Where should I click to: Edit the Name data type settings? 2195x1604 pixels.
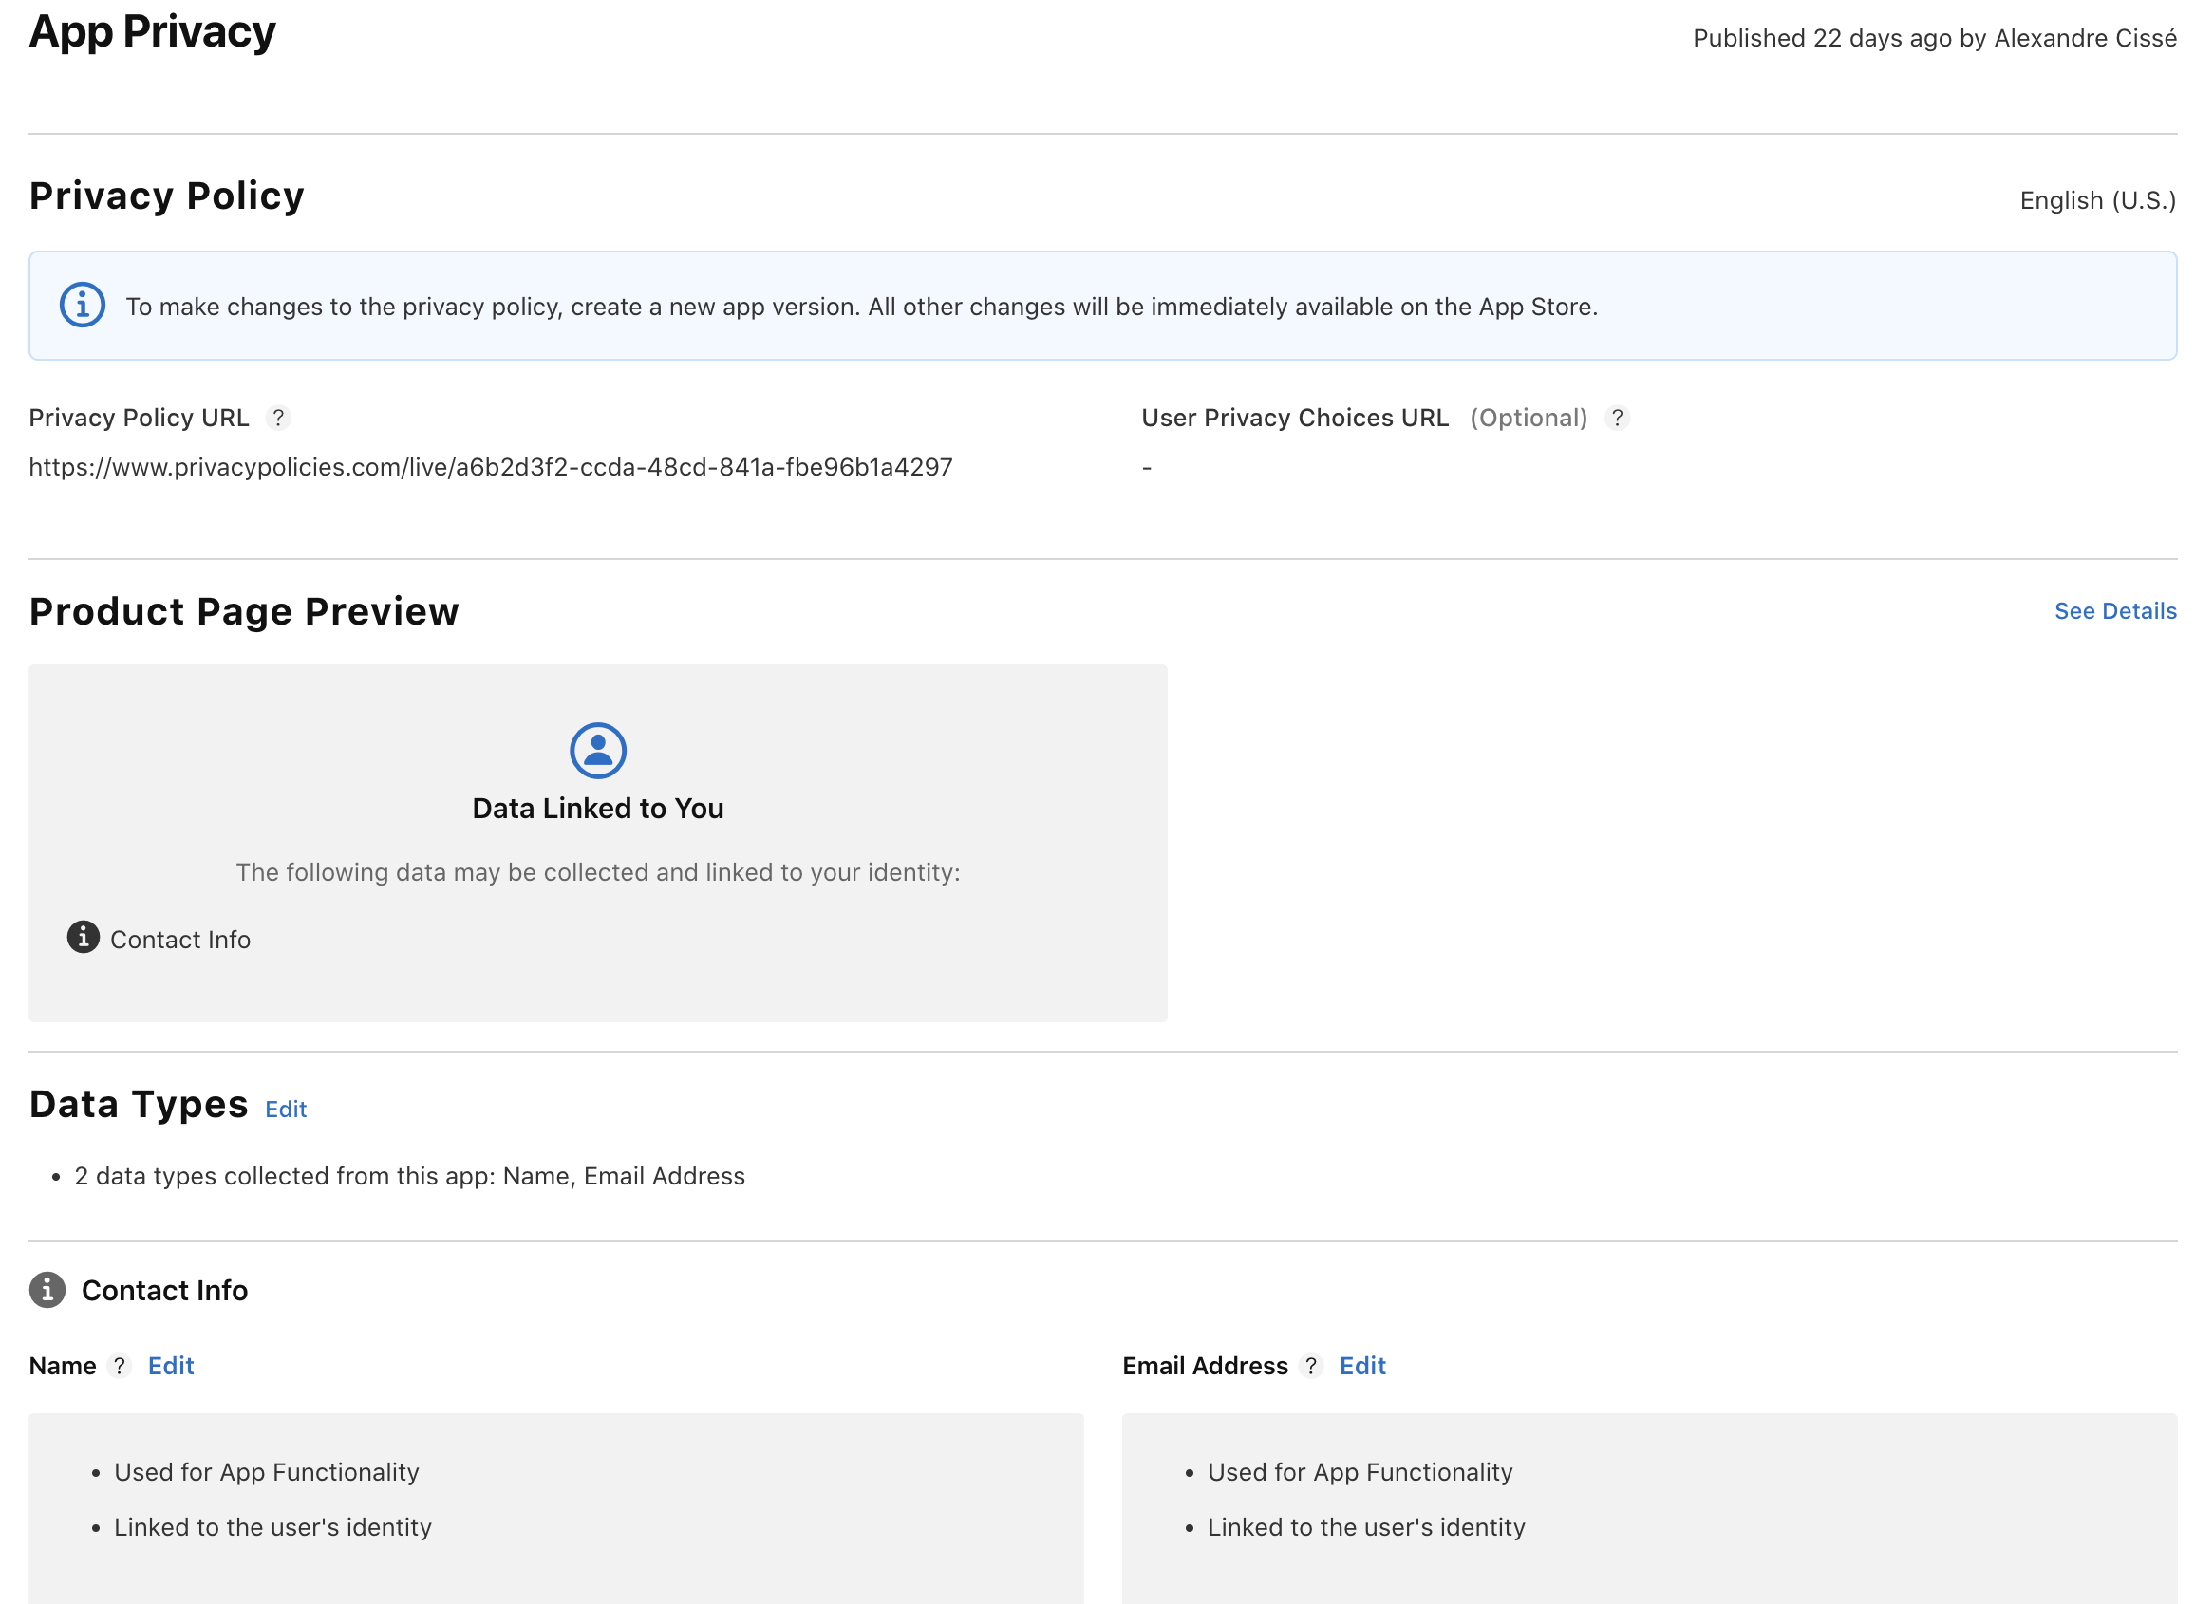[x=170, y=1365]
